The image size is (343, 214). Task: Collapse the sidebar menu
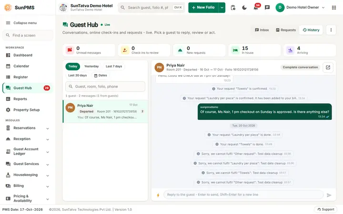coord(21,23)
